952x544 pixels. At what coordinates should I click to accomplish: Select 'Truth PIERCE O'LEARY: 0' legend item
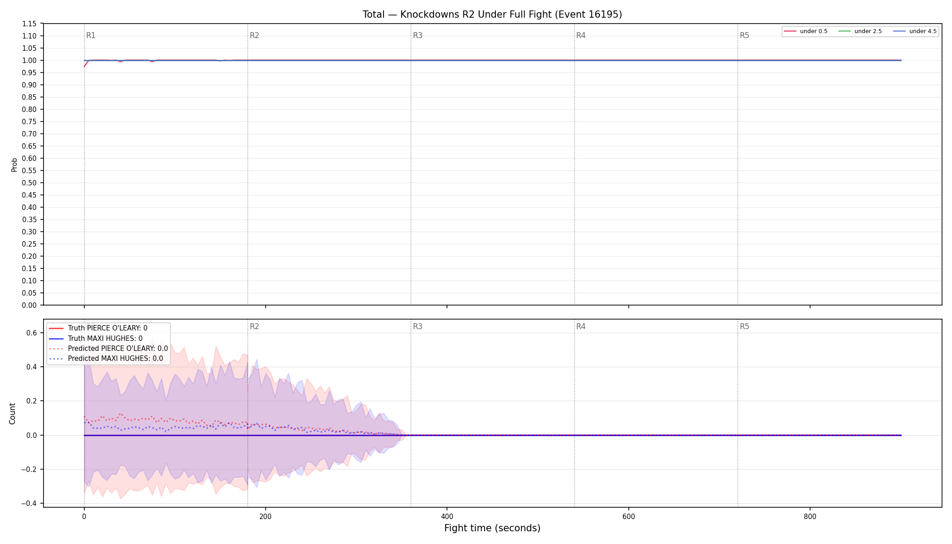pyautogui.click(x=98, y=328)
